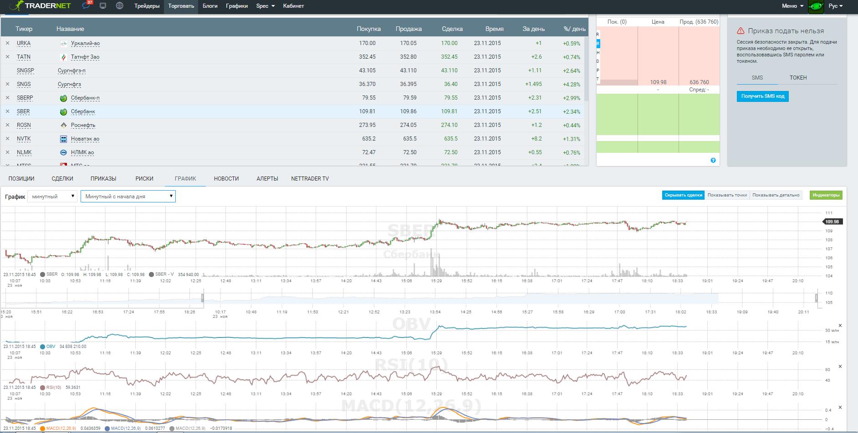The image size is (858, 433).
Task: Remove NLMK row with its X icon
Action: click(x=7, y=152)
